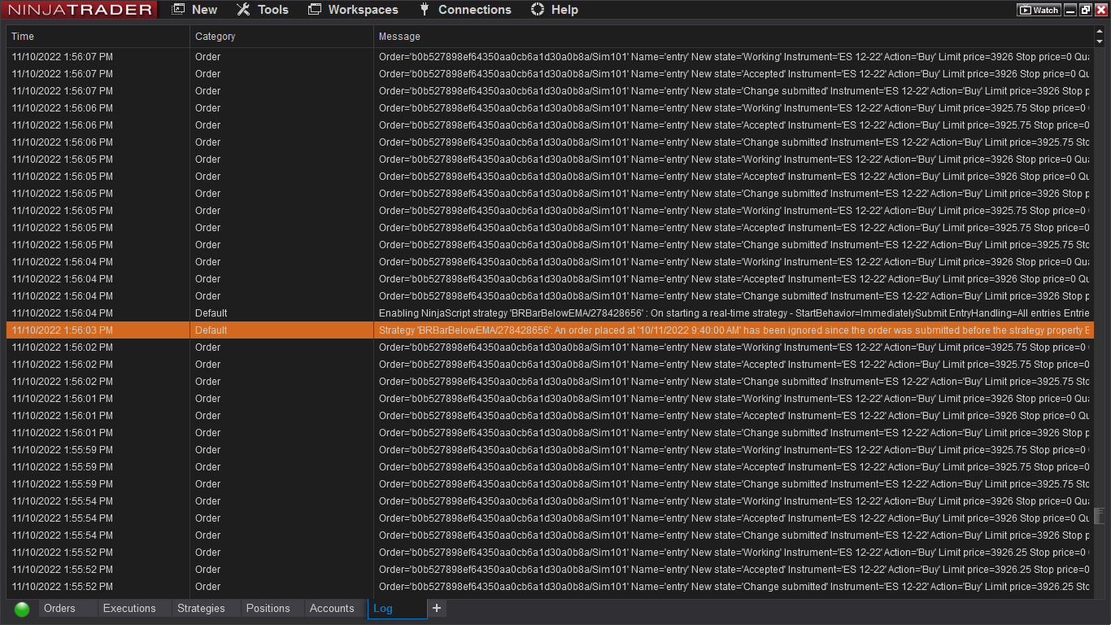The height and width of the screenshot is (625, 1111).
Task: Select the 1:55:52 PM 'Change submitted' order message
Action: [734, 587]
